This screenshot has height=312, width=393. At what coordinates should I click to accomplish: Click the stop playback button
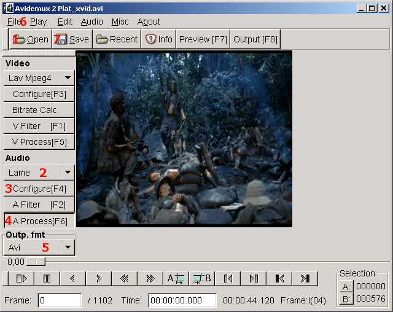[x=47, y=278]
